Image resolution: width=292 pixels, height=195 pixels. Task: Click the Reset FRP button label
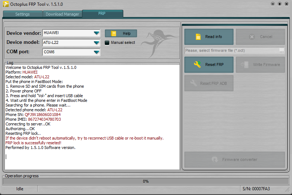pyautogui.click(x=214, y=65)
